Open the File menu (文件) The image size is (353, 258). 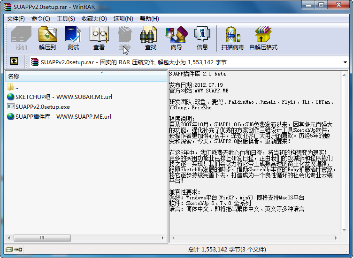(16, 19)
